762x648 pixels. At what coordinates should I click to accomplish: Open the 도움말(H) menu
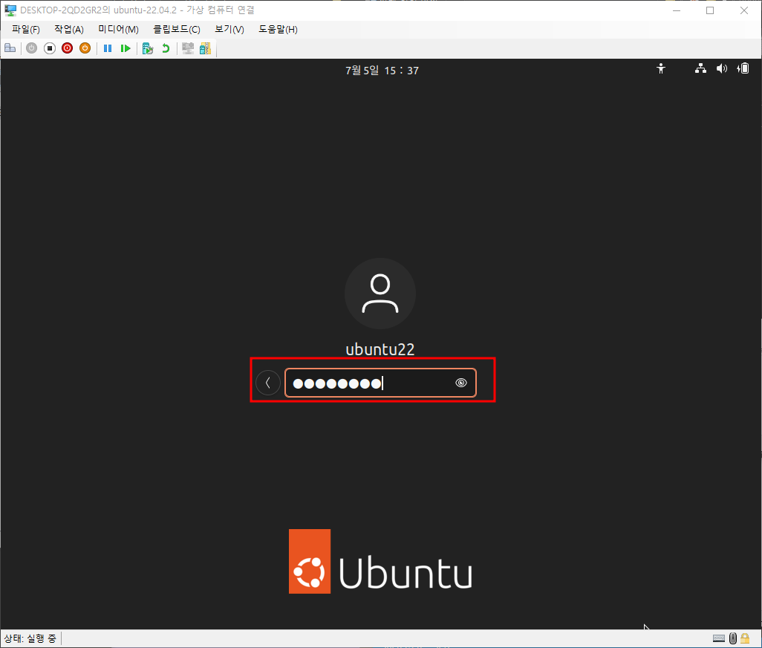[278, 29]
